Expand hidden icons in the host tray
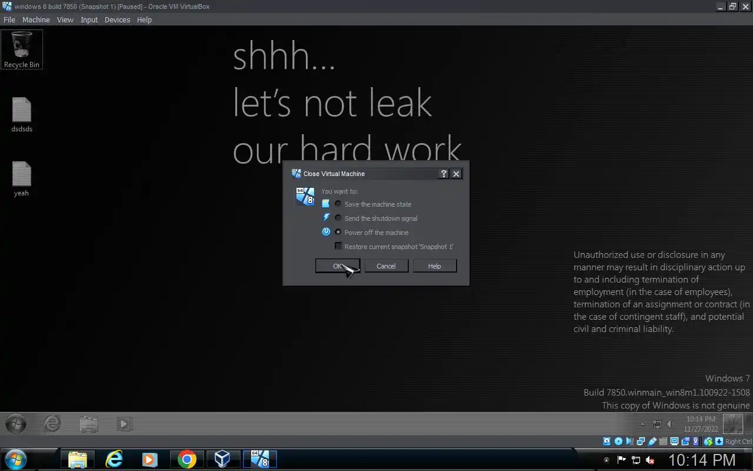The height and width of the screenshot is (471, 753). coord(607,460)
